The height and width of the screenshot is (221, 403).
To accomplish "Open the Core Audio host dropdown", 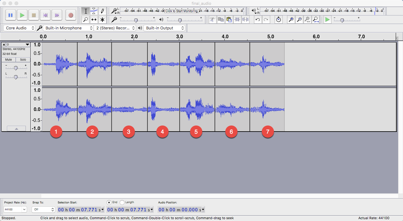I will coord(19,28).
